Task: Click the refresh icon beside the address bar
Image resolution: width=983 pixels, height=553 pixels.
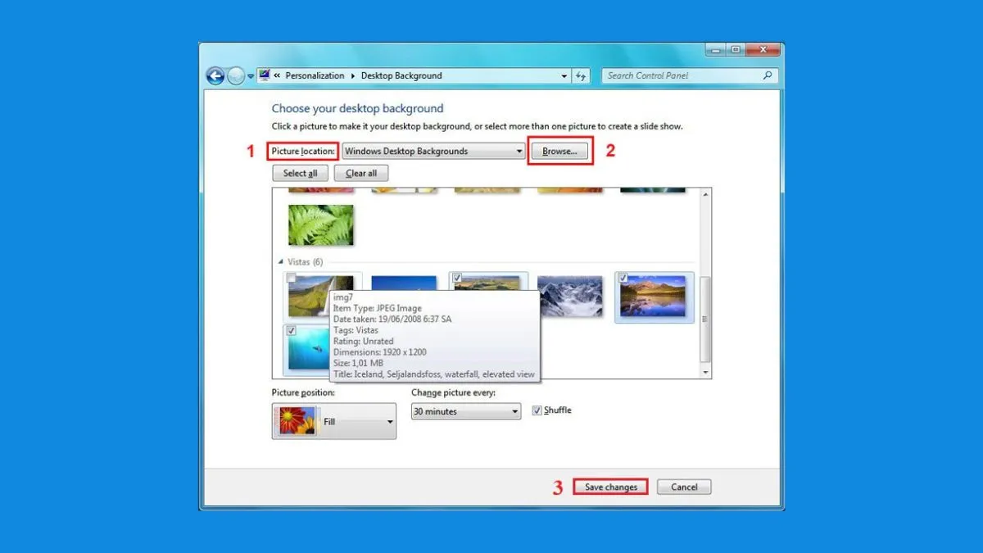Action: (581, 75)
